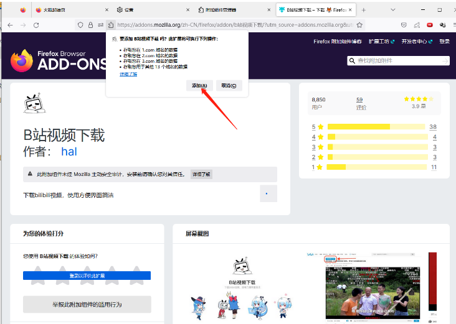The height and width of the screenshot is (324, 456).
Task: Click 举报此附加组件的滥用行为 button
Action: click(x=87, y=304)
